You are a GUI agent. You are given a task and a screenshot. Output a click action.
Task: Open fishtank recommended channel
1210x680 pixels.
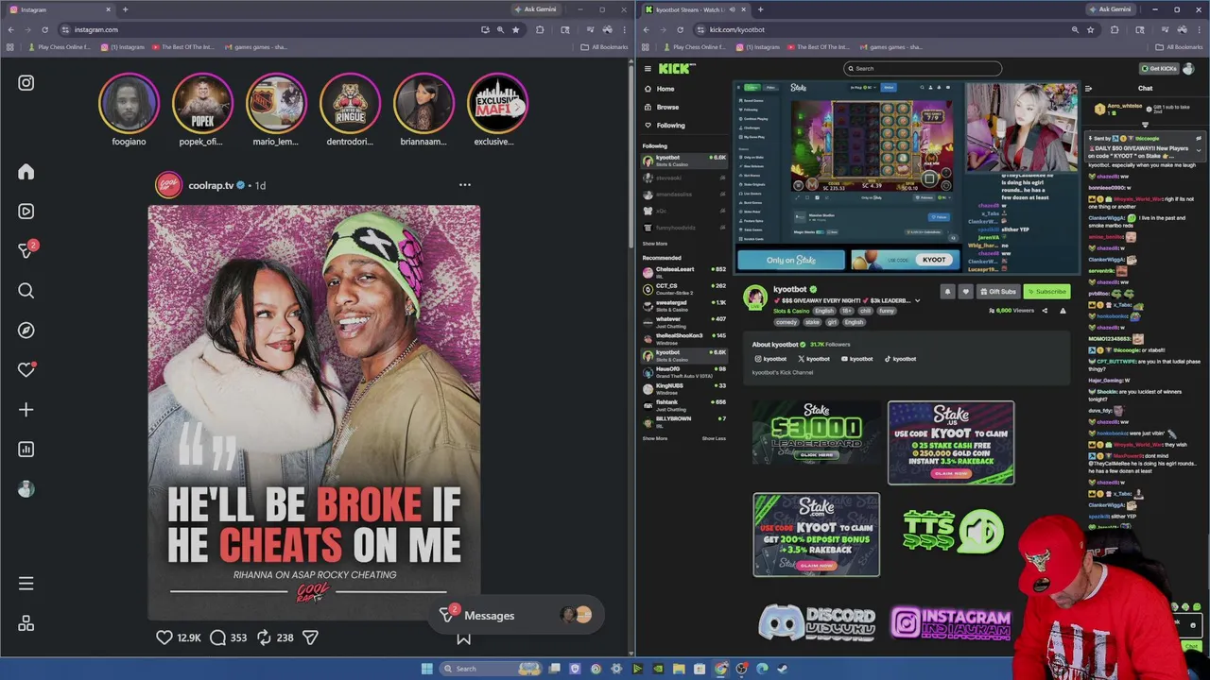[x=683, y=405]
